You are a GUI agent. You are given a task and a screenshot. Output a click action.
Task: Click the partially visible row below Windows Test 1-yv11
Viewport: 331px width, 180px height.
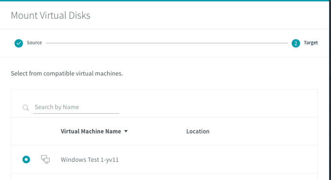tap(164, 177)
